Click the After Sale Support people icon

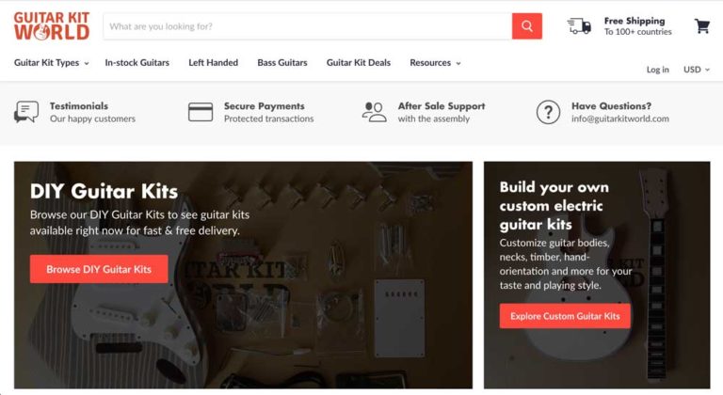pyautogui.click(x=374, y=112)
